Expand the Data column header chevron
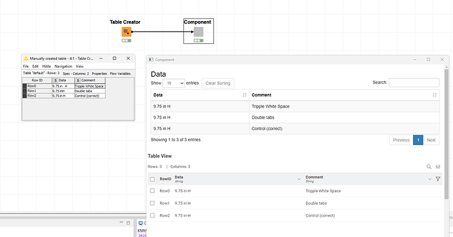 (299, 179)
